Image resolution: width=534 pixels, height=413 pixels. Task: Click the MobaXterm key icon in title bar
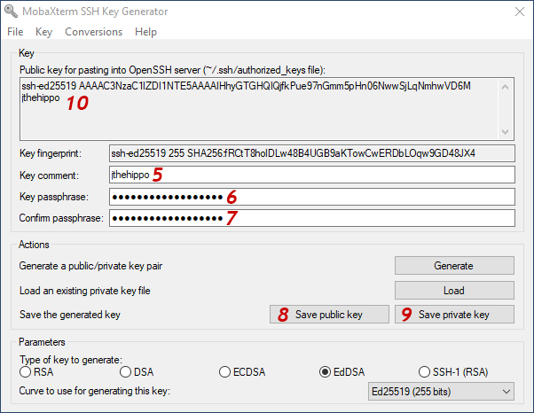pyautogui.click(x=10, y=11)
